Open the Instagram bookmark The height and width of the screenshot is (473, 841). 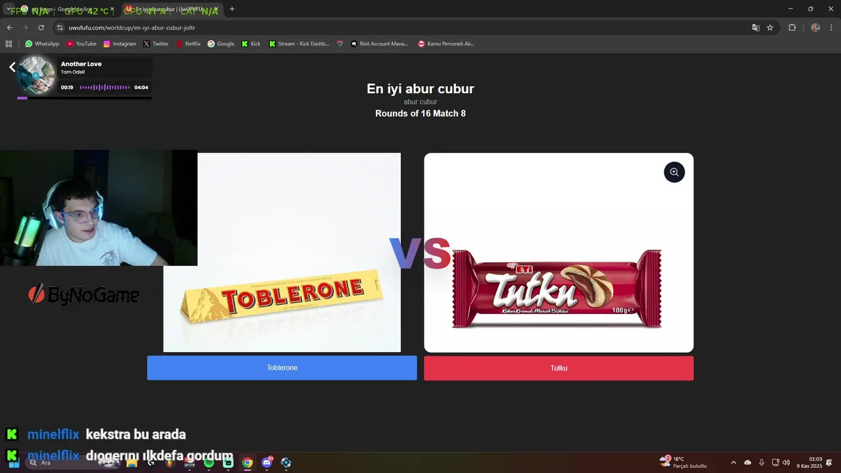[x=120, y=44]
